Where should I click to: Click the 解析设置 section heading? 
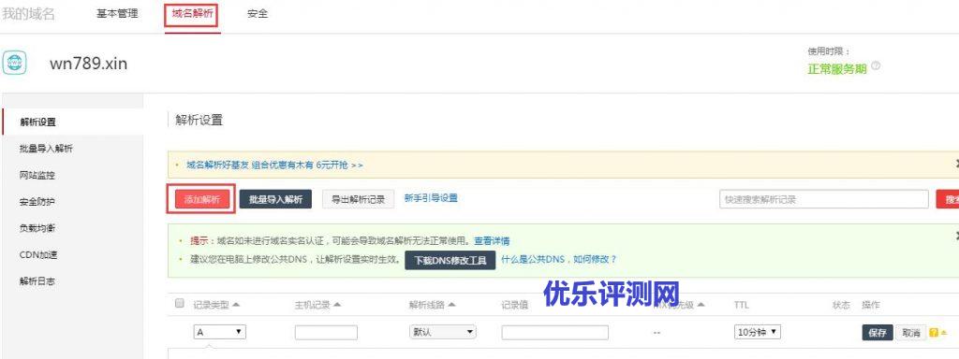199,121
